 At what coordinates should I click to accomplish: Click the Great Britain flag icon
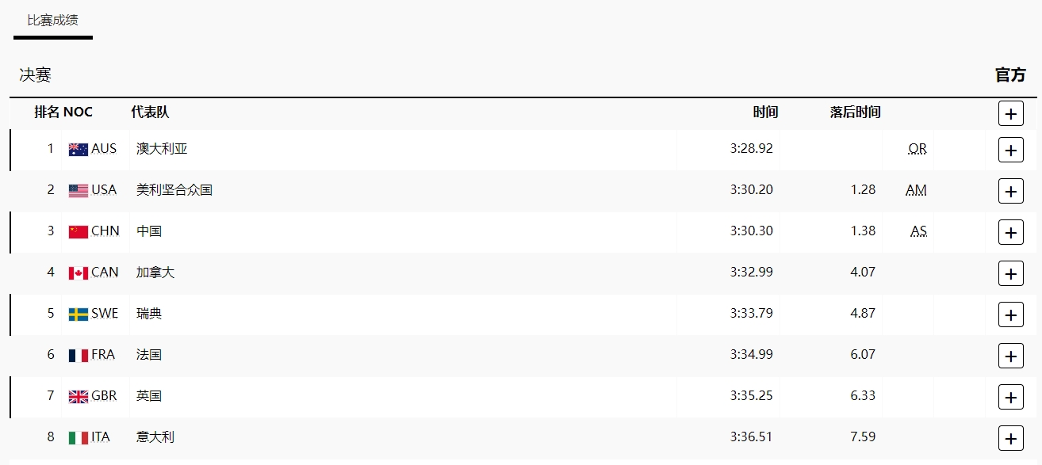pos(78,396)
